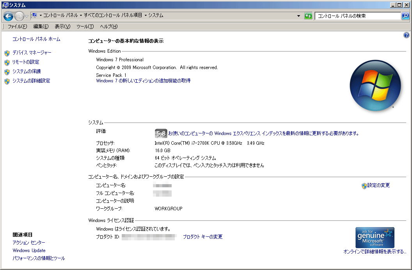
Task: Open the 表示(V) menu
Action: tap(62, 27)
